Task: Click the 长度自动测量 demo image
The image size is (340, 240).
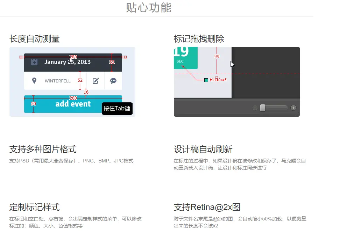Action: (x=72, y=82)
